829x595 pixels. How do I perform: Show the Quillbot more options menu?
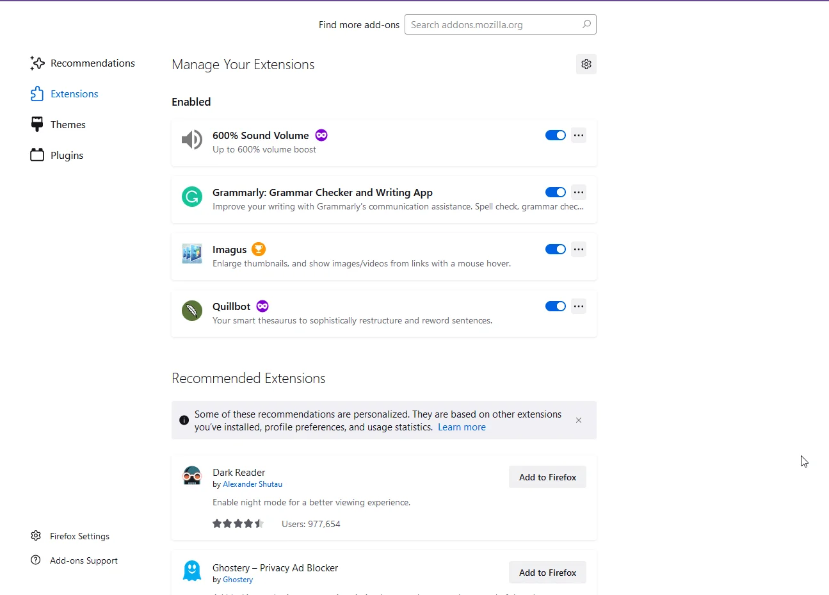pyautogui.click(x=579, y=306)
